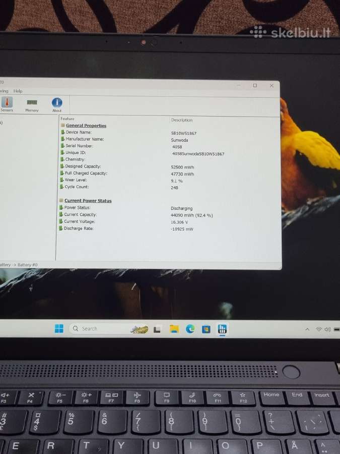Image resolution: width=340 pixels, height=454 pixels.
Task: Click the Description column header
Action: (181, 120)
